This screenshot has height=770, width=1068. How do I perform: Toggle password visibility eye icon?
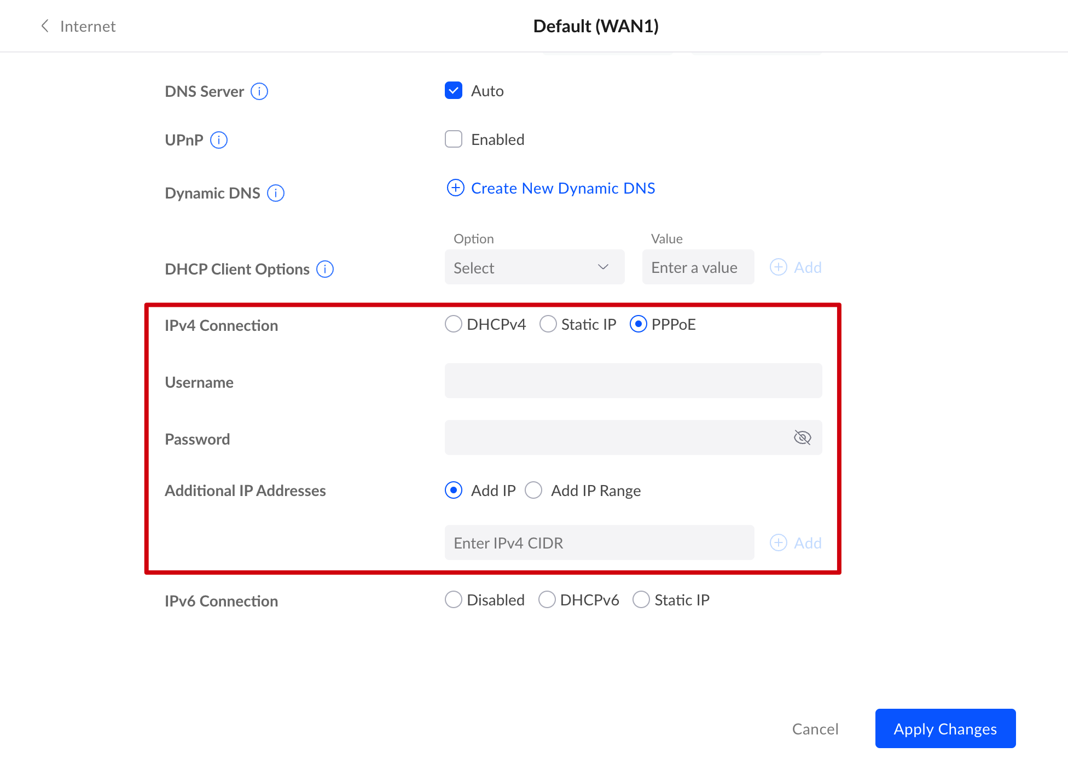click(x=802, y=437)
